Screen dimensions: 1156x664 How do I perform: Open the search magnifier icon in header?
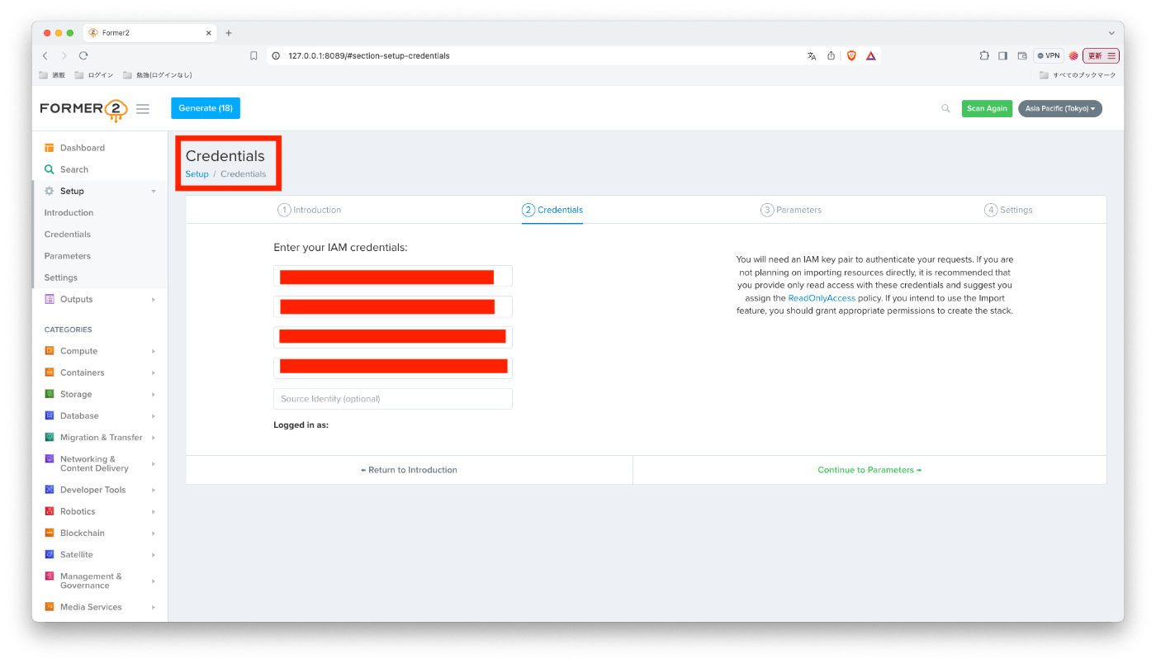coord(945,108)
